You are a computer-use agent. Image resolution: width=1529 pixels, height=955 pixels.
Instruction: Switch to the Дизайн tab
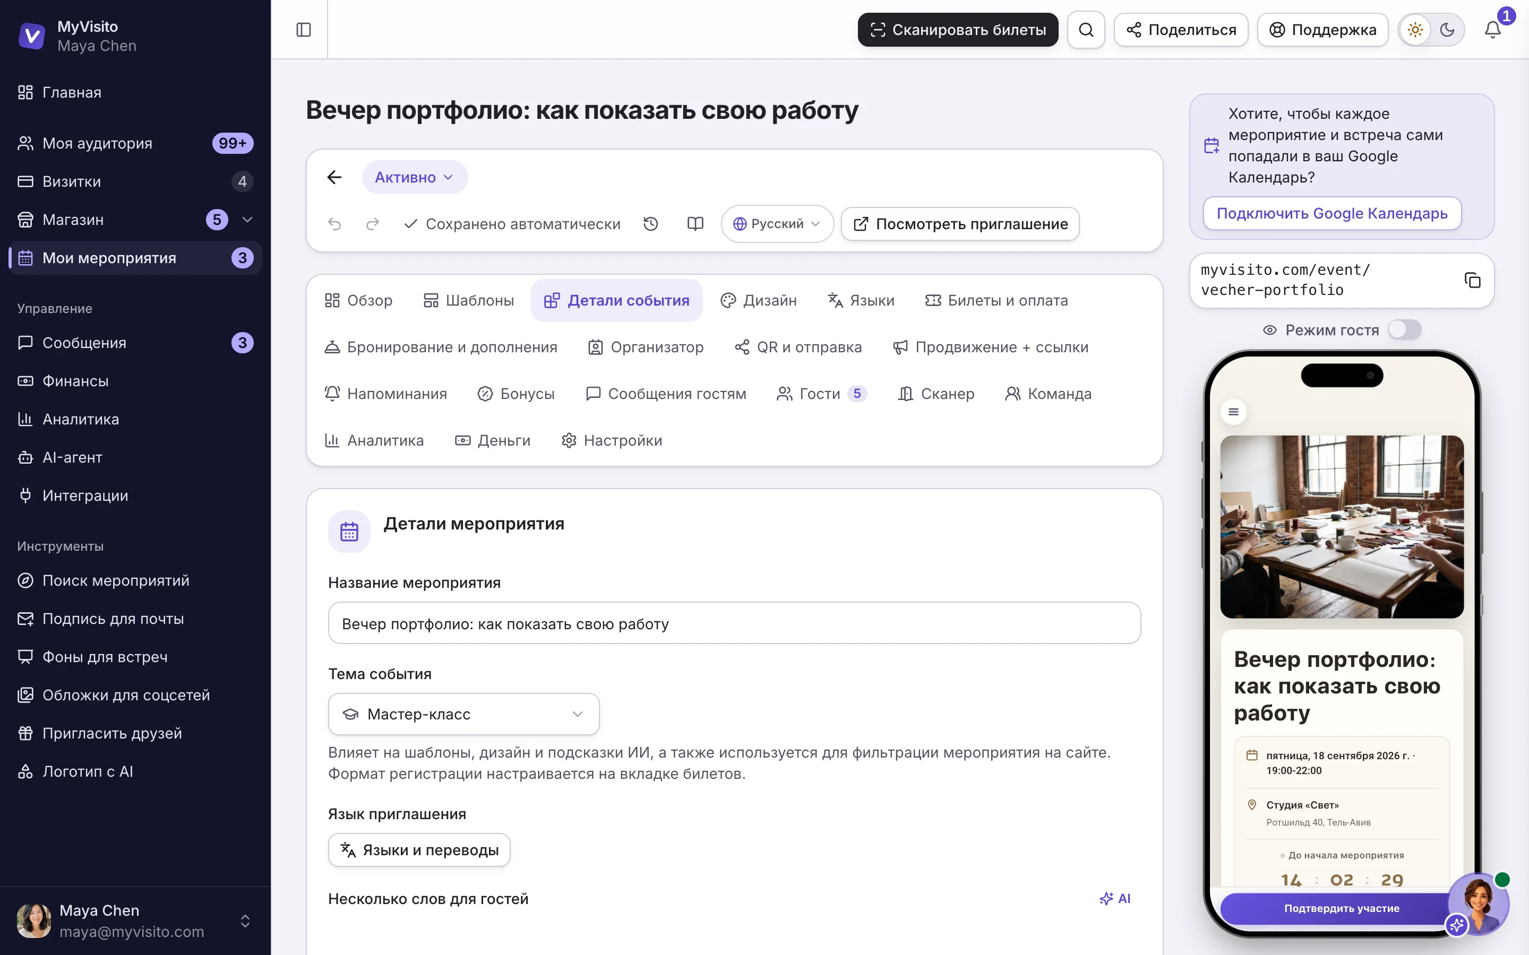tap(758, 301)
